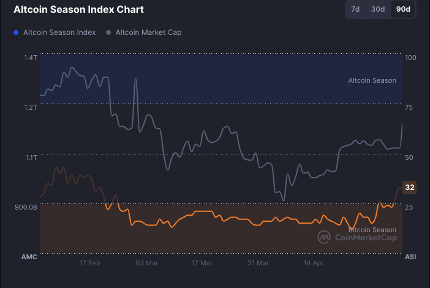The image size is (430, 288).
Task: Click the Altcoin Season zone label
Action: 372,81
